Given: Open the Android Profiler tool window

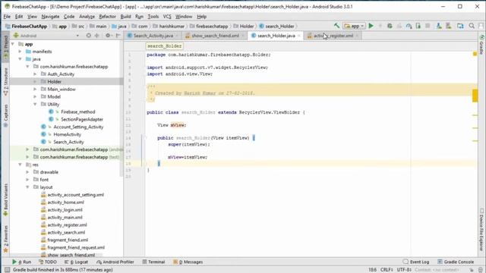Looking at the screenshot, I should coord(115,262).
